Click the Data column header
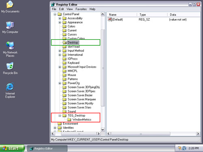The image size is (203, 152). click(184, 15)
